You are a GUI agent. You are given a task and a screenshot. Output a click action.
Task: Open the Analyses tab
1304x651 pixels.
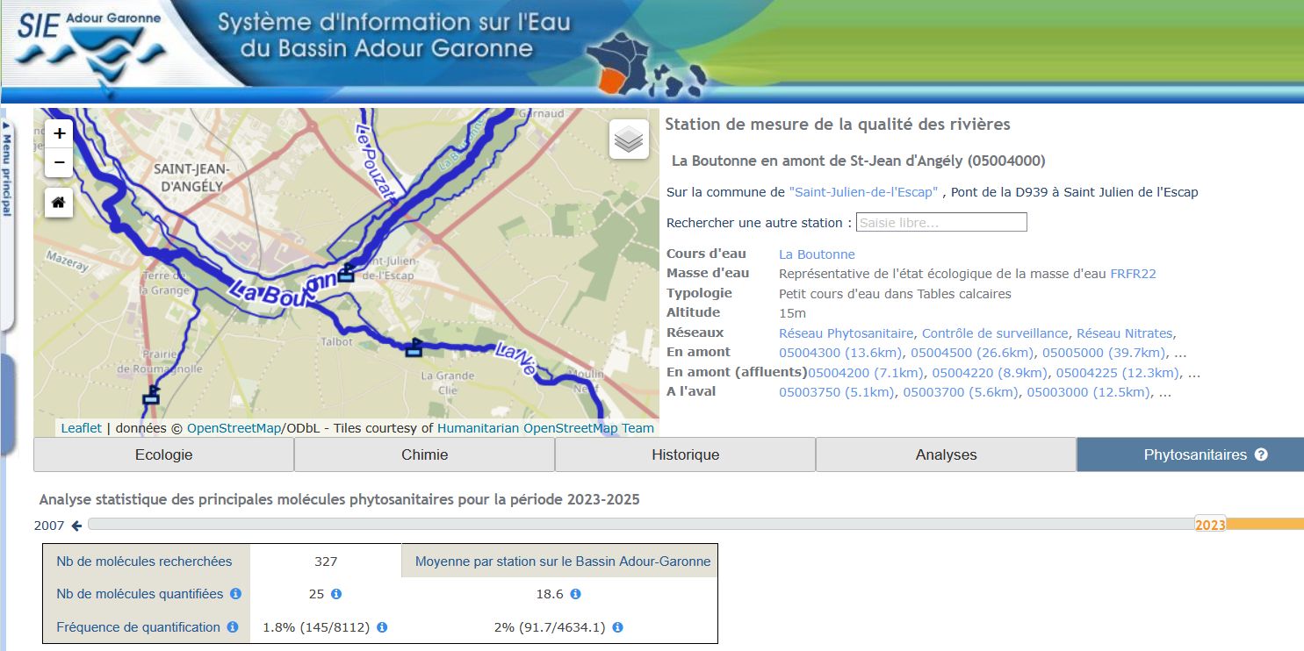click(x=946, y=454)
